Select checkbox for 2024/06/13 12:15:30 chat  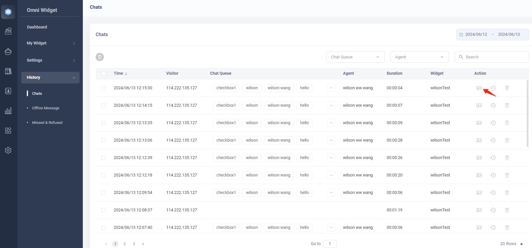104,88
